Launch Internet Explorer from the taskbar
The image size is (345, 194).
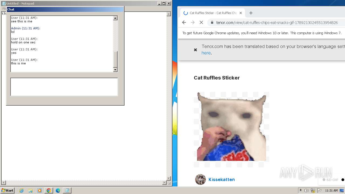22,190
